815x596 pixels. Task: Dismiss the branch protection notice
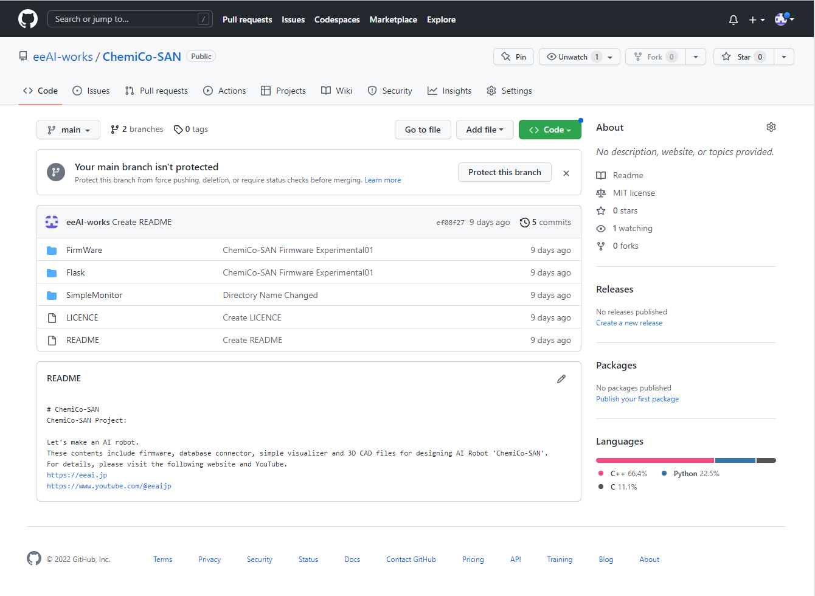coord(566,173)
